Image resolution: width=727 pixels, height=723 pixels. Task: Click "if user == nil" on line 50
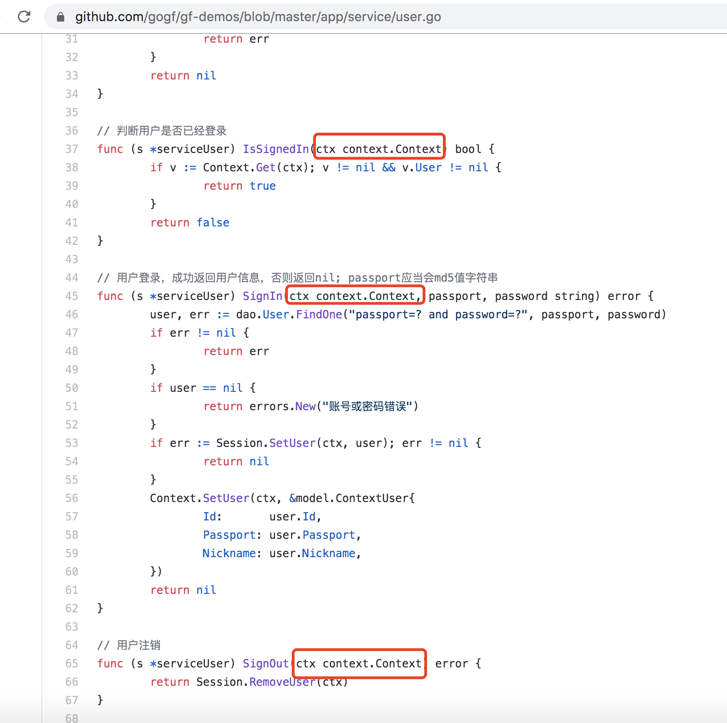coord(196,388)
